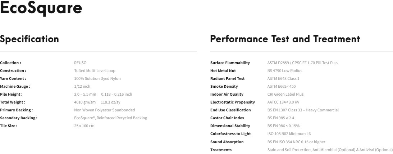Click the Tufted Multi-Level Loop text
Image resolution: width=393 pixels, height=154 pixels.
[x=95, y=71]
